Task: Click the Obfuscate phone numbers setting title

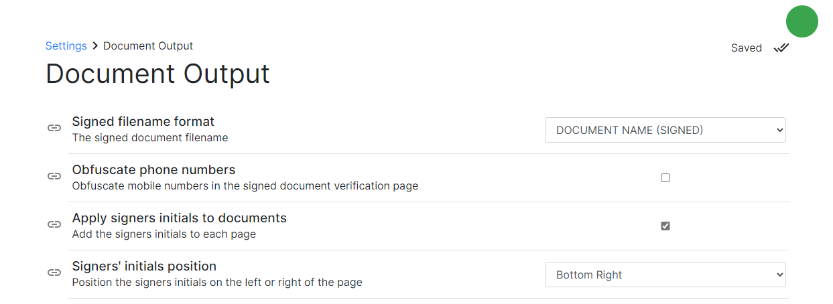Action: [x=154, y=170]
